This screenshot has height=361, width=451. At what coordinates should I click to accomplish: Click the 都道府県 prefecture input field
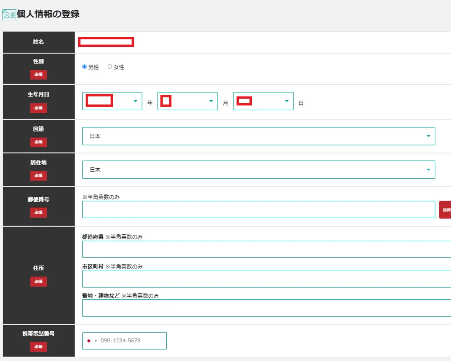(266, 249)
